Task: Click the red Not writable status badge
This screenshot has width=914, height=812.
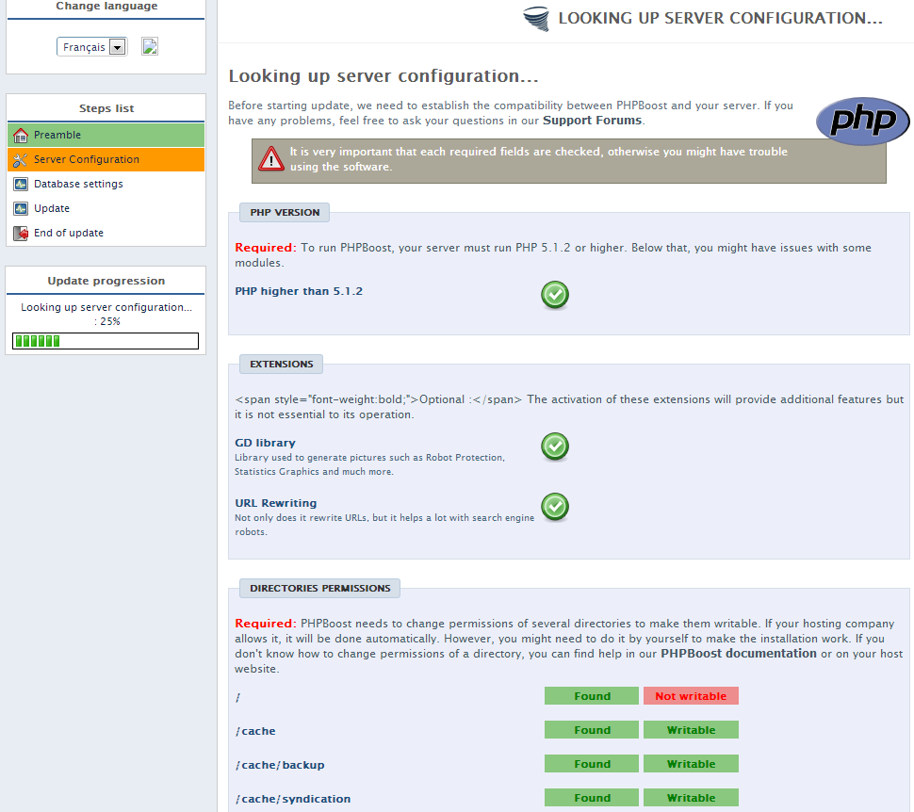Action: [691, 696]
